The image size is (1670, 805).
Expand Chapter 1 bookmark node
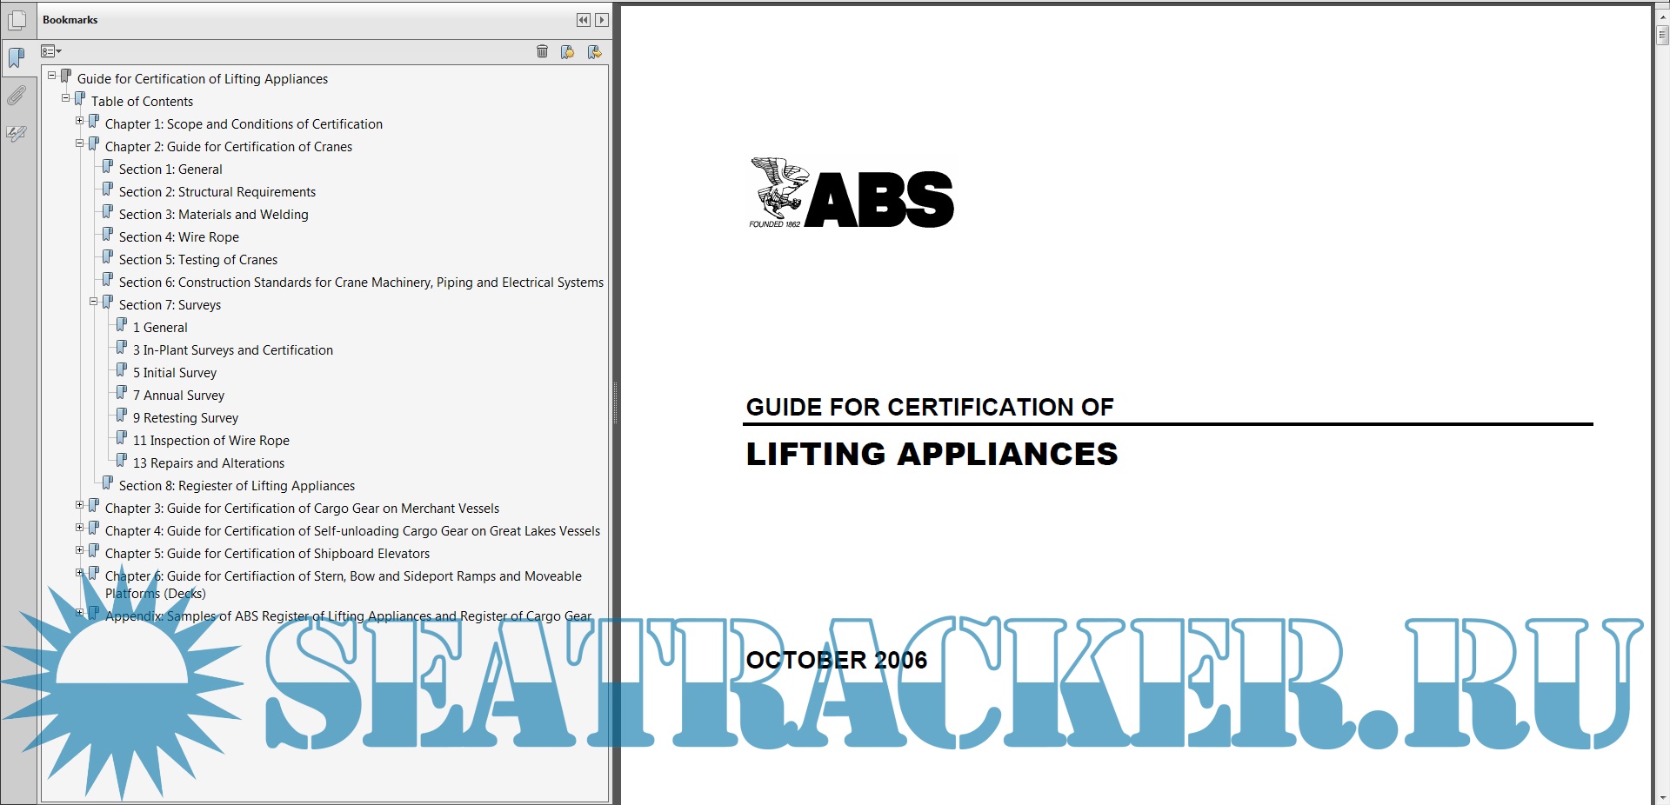[x=80, y=121]
